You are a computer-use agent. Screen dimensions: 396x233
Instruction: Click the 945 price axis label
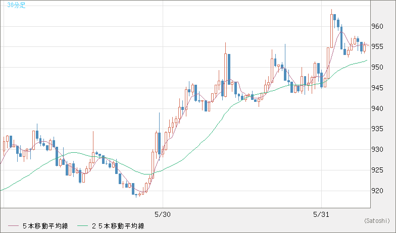(x=377, y=88)
